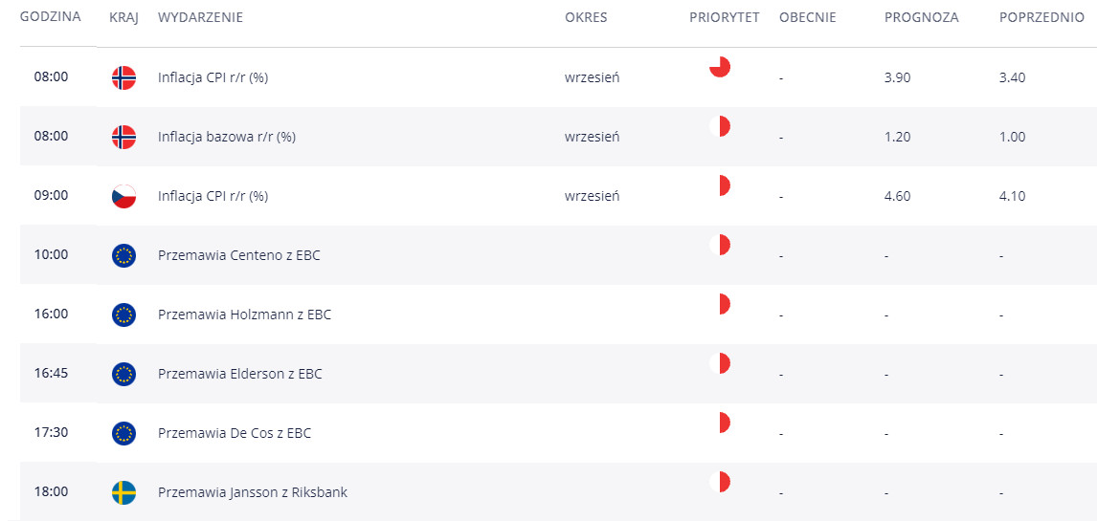
Task: Click the Czech flag icon
Action: click(x=123, y=196)
